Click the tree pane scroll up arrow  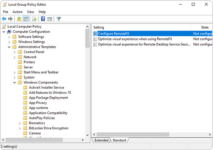(88, 27)
